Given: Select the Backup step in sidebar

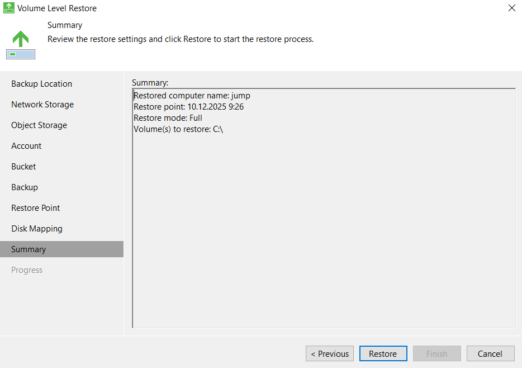Looking at the screenshot, I should (25, 187).
